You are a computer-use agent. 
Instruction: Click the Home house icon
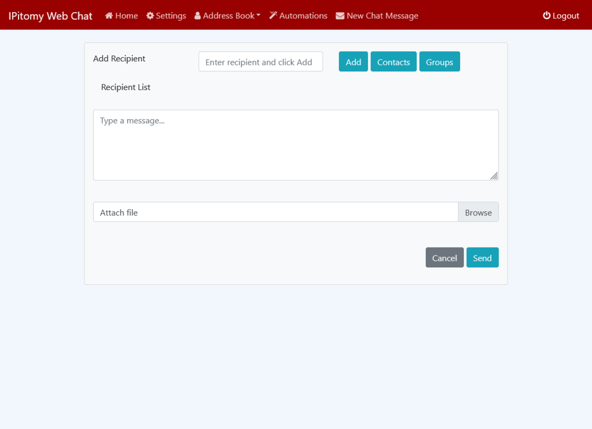(109, 16)
